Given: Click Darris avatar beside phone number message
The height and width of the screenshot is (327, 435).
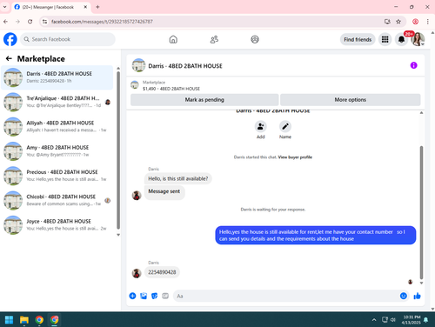Looking at the screenshot, I should (137, 273).
